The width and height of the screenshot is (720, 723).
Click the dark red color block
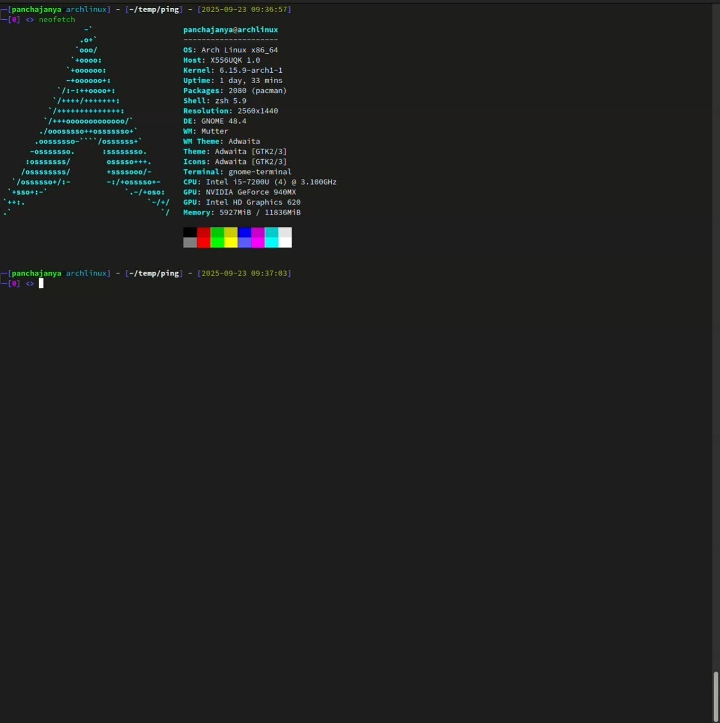click(x=204, y=233)
